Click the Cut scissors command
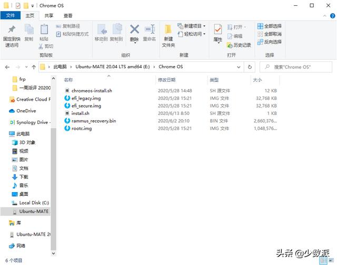The height and width of the screenshot is (265, 337). (46, 46)
